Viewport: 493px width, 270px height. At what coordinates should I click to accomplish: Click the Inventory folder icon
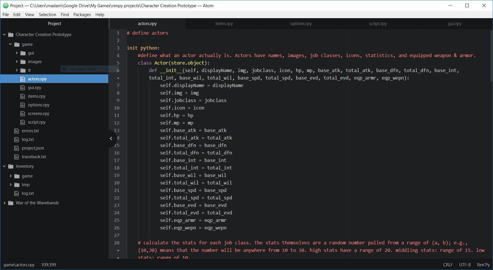pos(11,166)
